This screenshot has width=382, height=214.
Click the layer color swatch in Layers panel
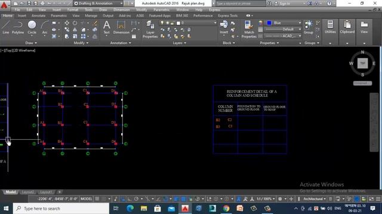178,23
